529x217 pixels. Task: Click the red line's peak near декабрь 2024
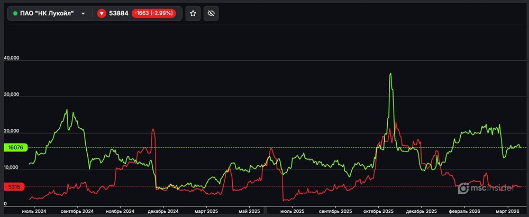(x=153, y=129)
